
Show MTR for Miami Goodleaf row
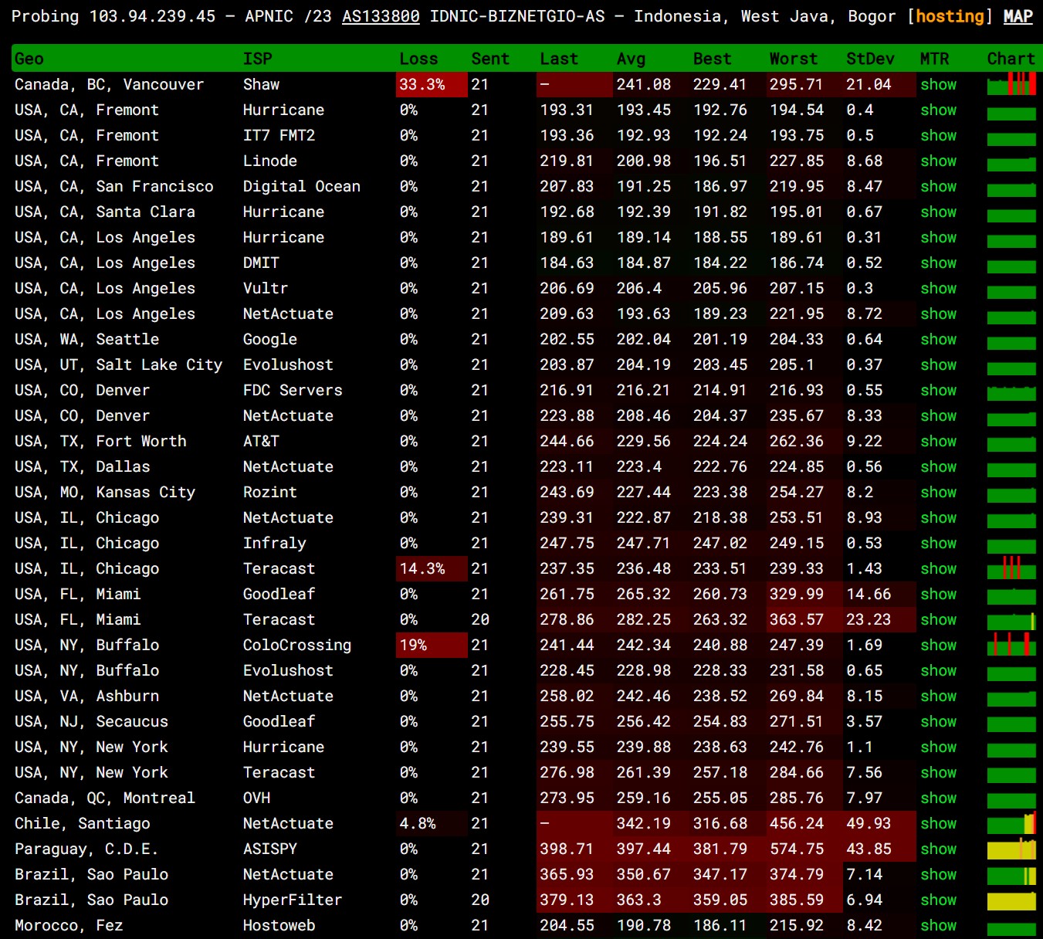point(938,594)
